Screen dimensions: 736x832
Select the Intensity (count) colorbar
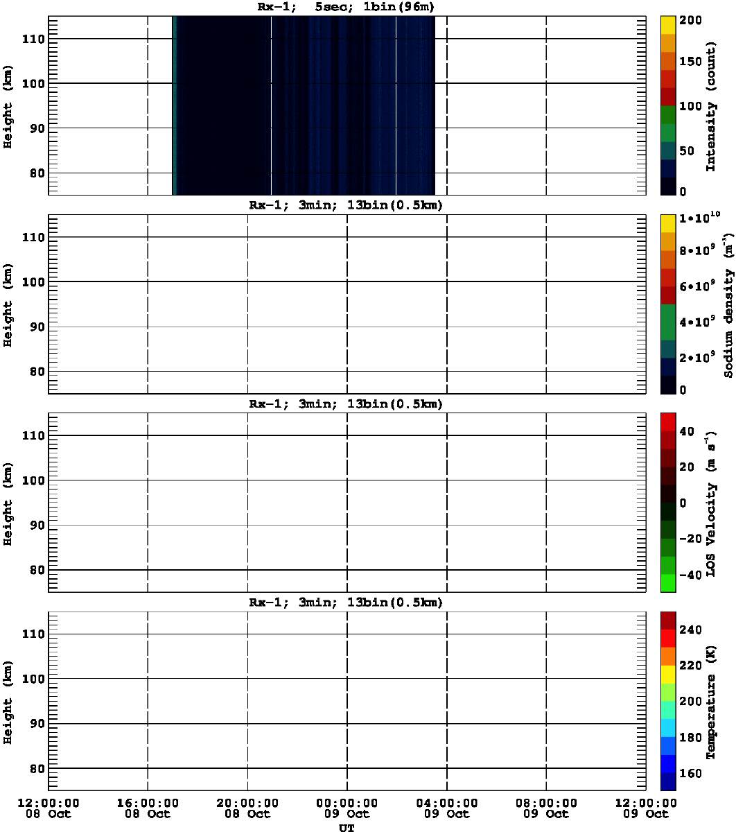669,105
